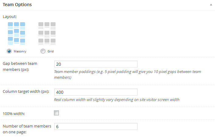Click the "Gap between team members (px)" label
This screenshot has width=215, height=140.
click(20, 67)
